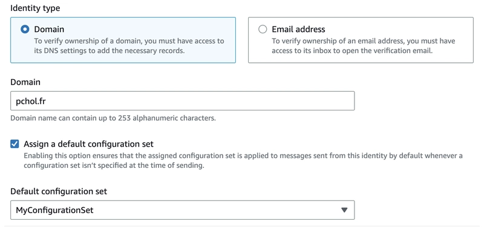Image resolution: width=484 pixels, height=227 pixels.
Task: Expand the dropdown arrow beside MyConfigurationSet
Action: [344, 210]
